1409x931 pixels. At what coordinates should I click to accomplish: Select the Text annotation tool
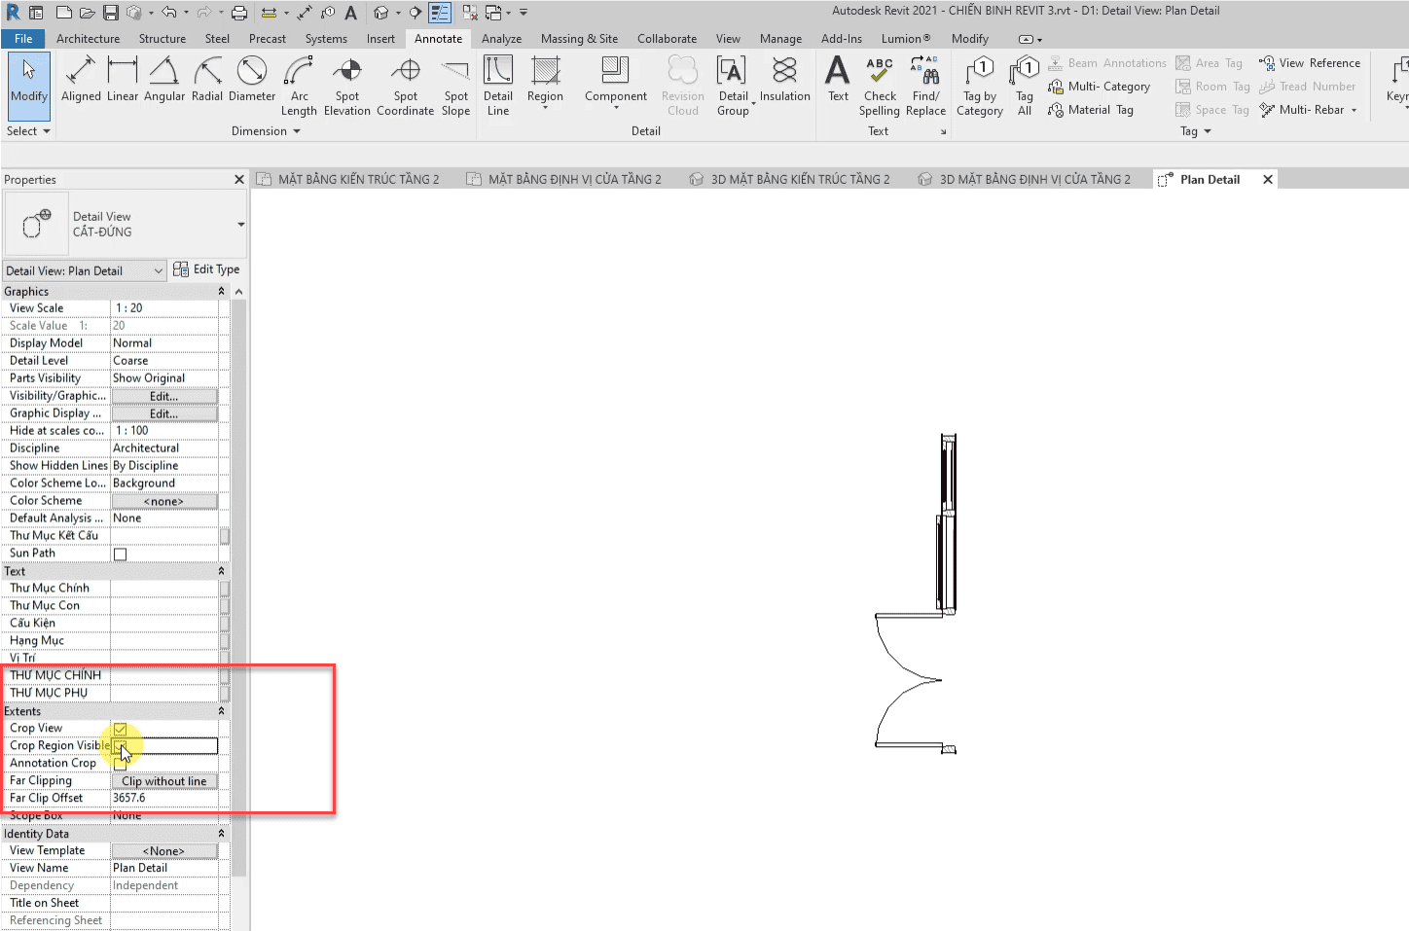coord(838,80)
